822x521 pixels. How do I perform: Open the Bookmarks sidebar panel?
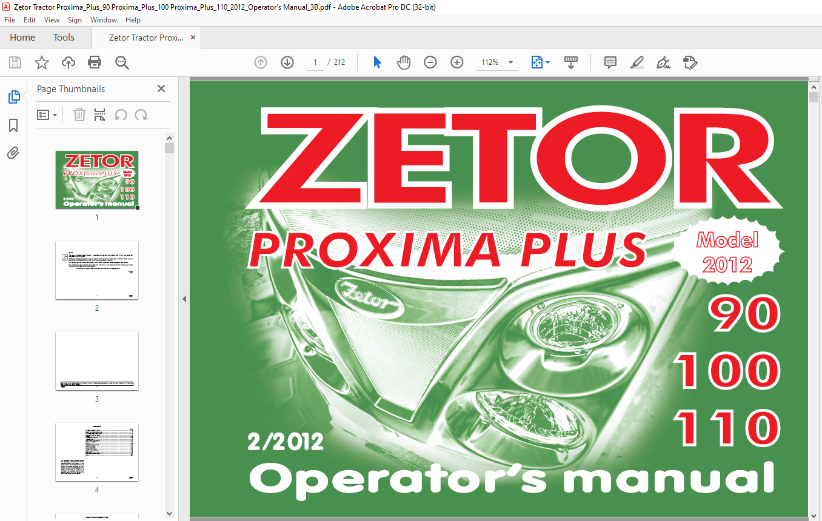coord(13,125)
